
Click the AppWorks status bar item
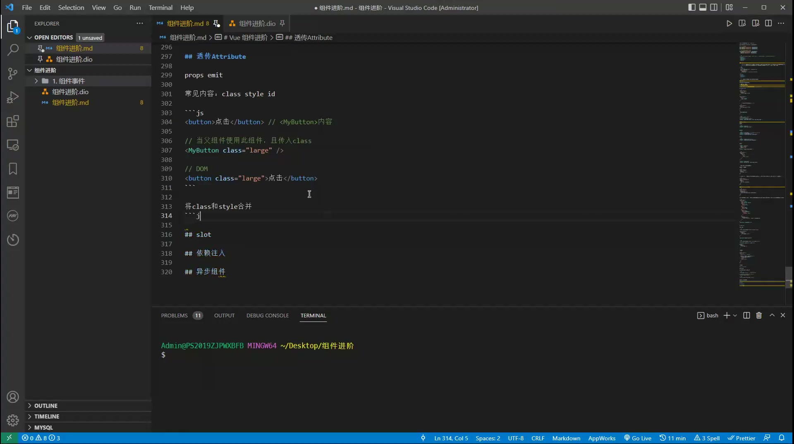(x=602, y=438)
